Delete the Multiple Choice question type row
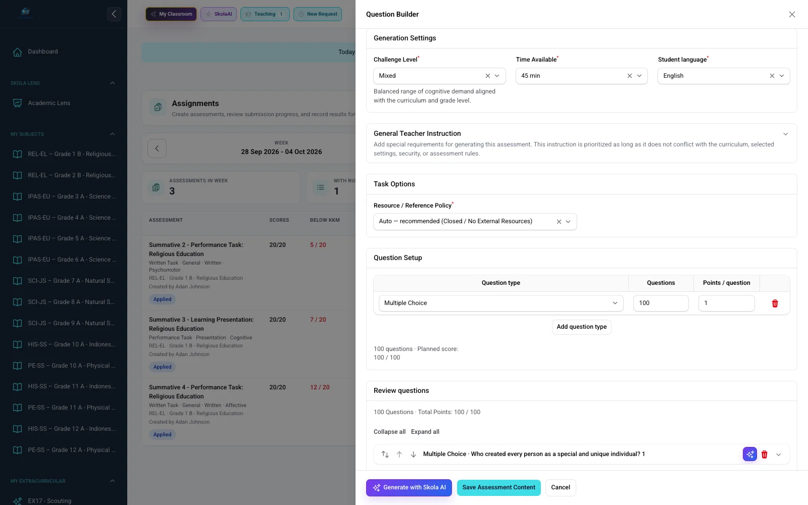 (775, 304)
